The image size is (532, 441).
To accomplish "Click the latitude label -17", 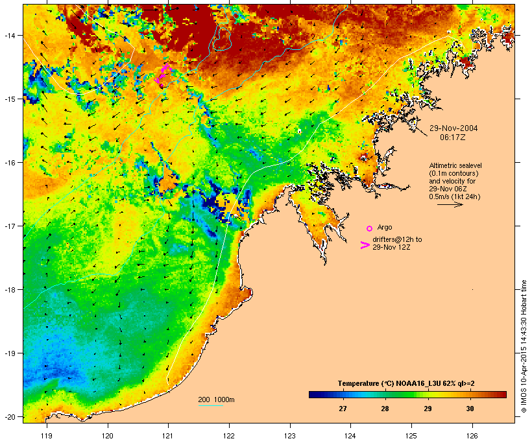I will pos(9,226).
